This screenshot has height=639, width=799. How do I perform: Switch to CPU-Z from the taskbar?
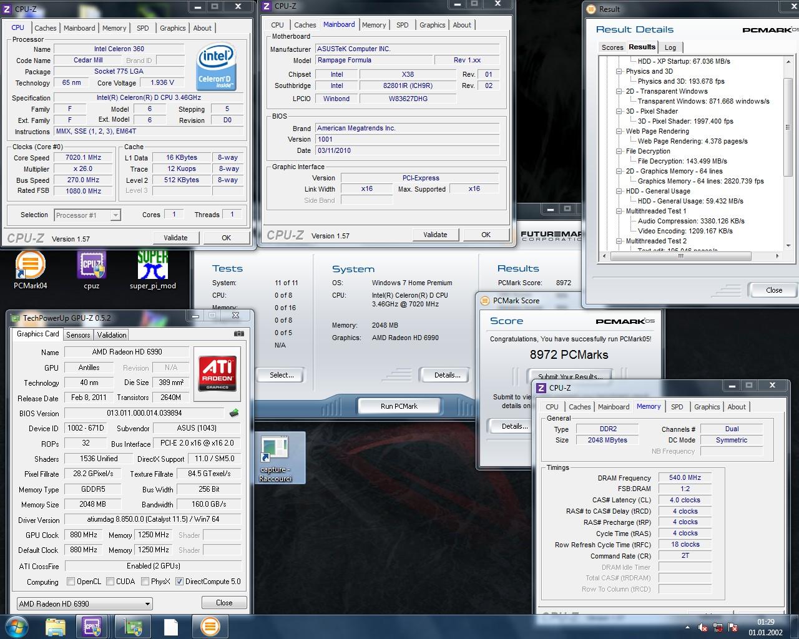click(x=92, y=627)
